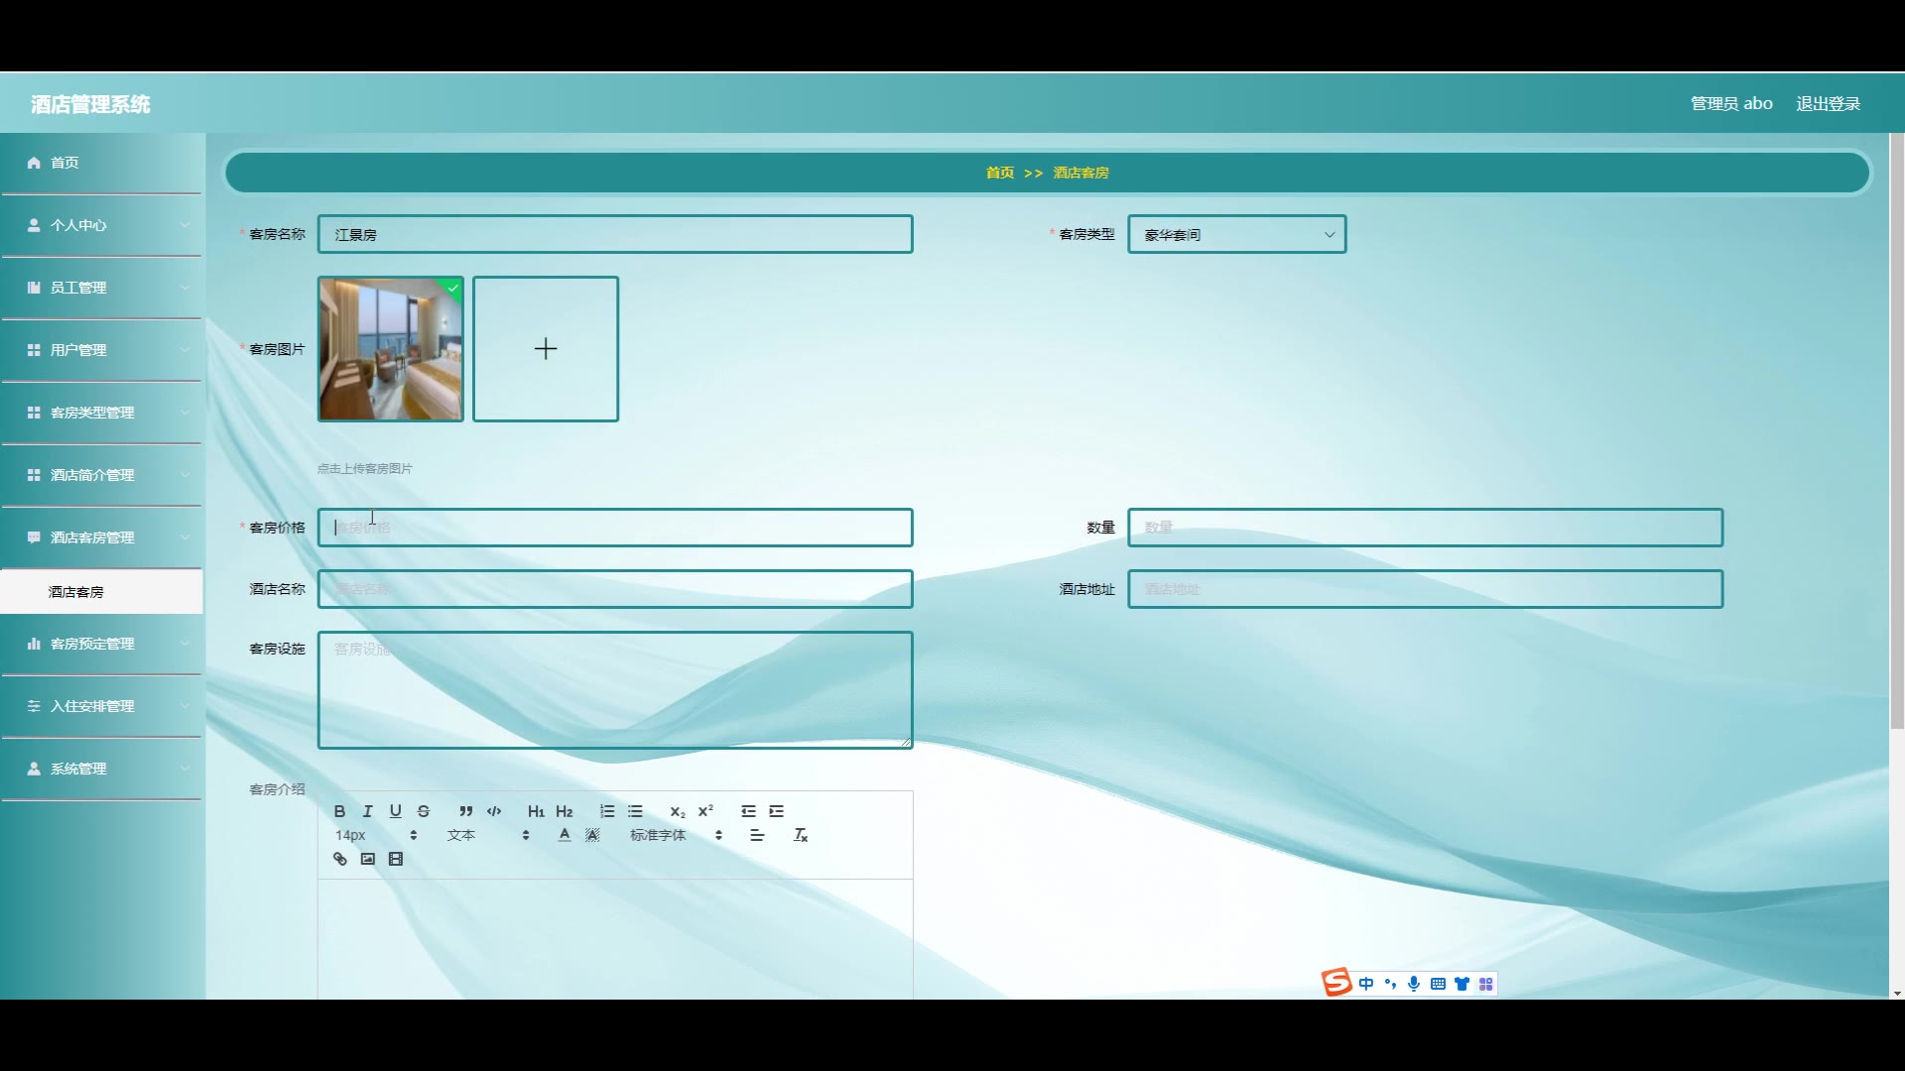The height and width of the screenshot is (1071, 1905).
Task: Click inside the 客房设施 text area
Action: (615, 690)
